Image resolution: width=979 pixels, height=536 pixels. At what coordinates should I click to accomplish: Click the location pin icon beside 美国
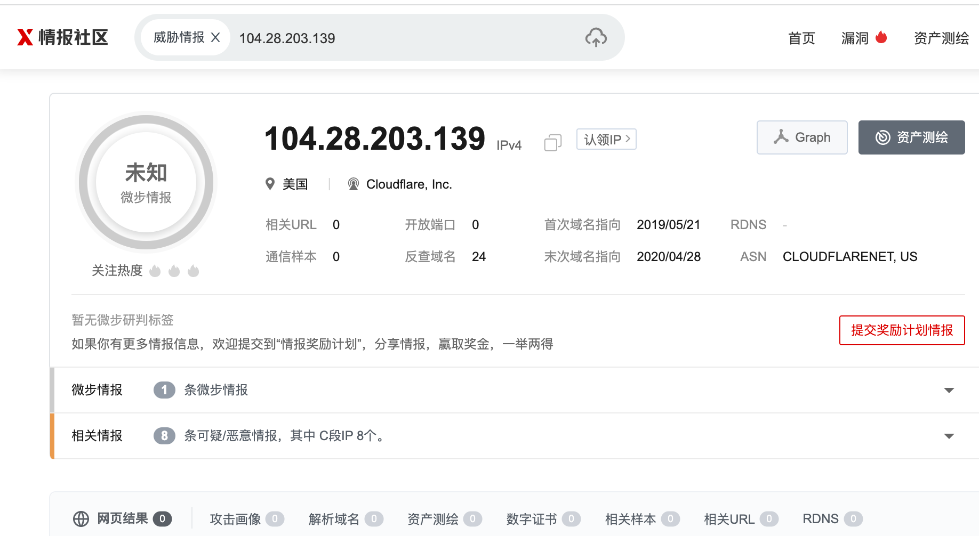coord(270,184)
